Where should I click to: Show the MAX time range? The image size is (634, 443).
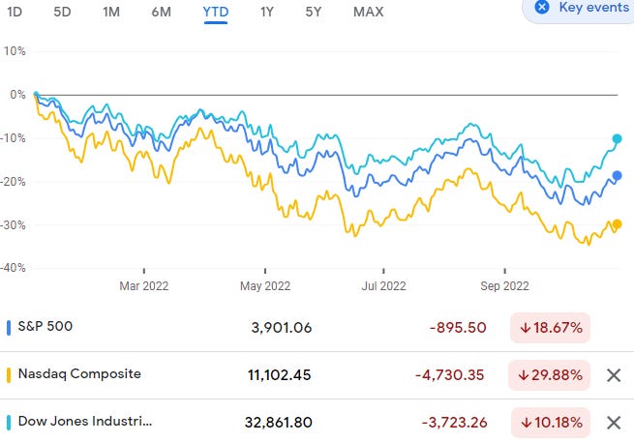point(369,12)
